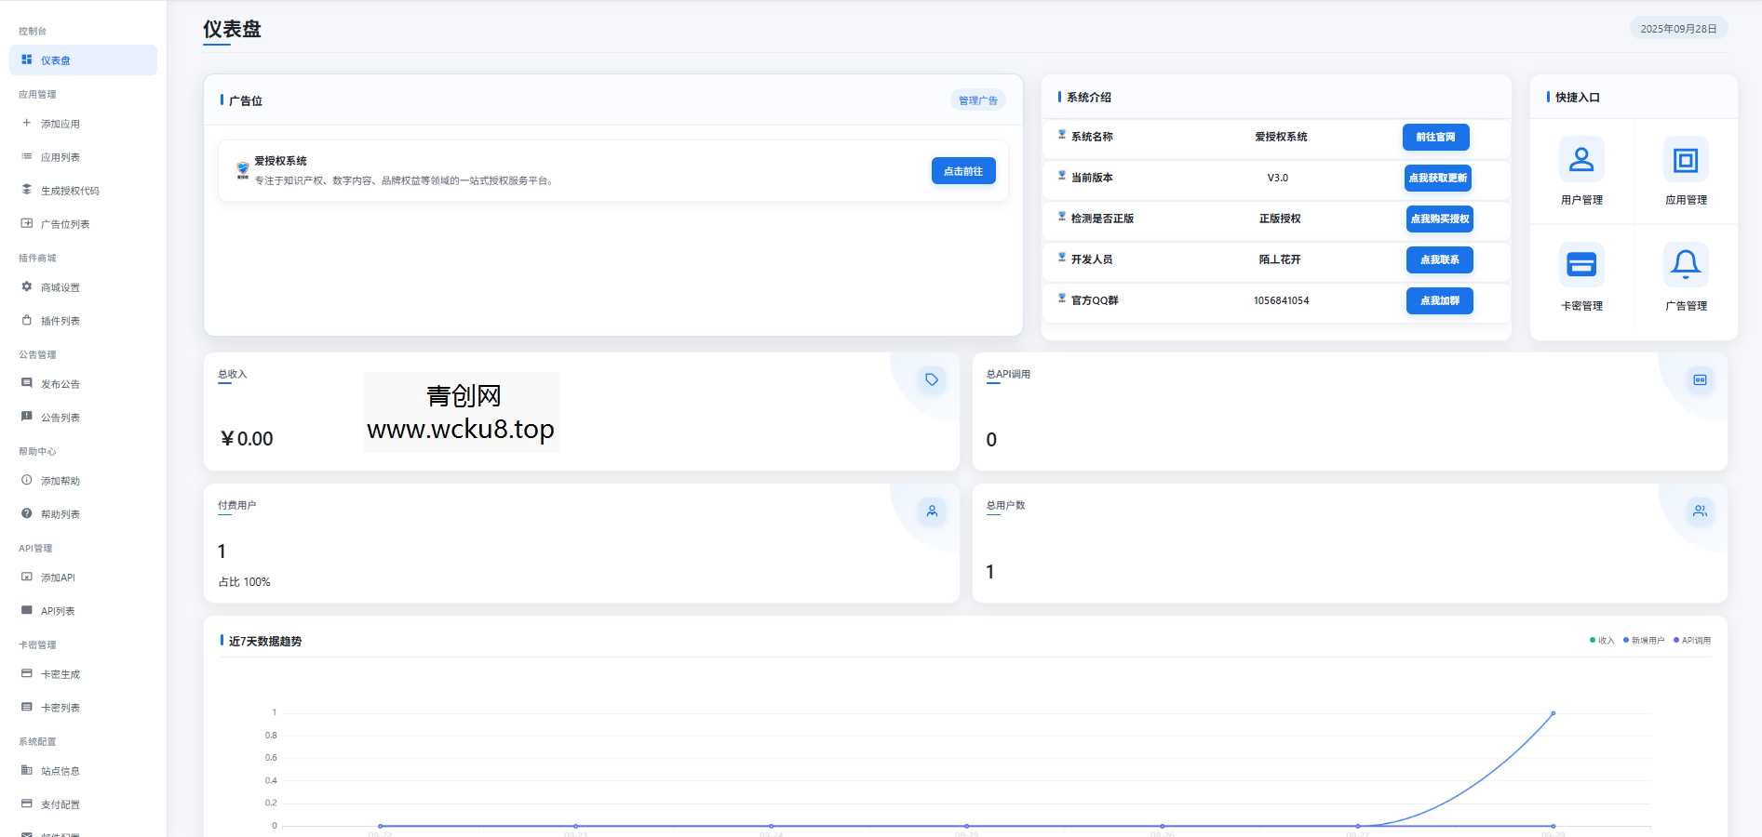
Task: Open 应用列表 from the sidebar
Action: 61,157
